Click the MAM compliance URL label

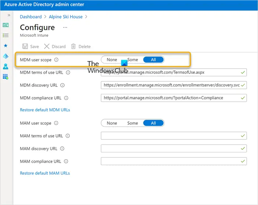coord(41,161)
